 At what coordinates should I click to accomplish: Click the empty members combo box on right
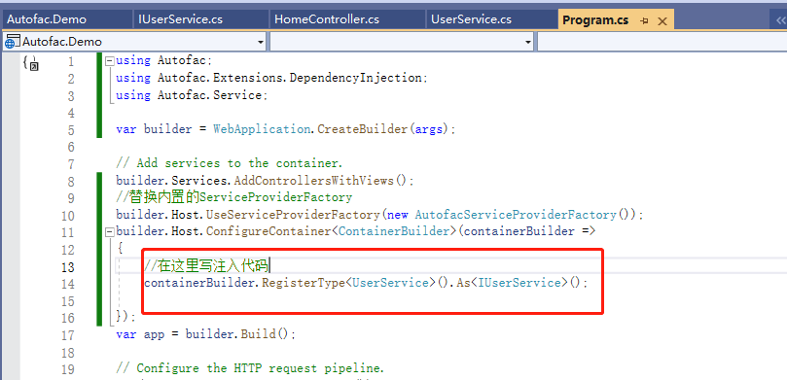click(x=662, y=42)
